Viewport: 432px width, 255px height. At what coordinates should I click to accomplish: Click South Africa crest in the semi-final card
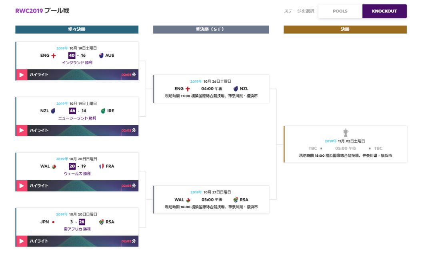click(x=236, y=200)
